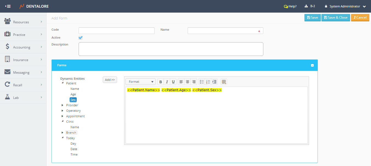Click into the Description text field
This screenshot has height=166, width=371.
pos(171,49)
